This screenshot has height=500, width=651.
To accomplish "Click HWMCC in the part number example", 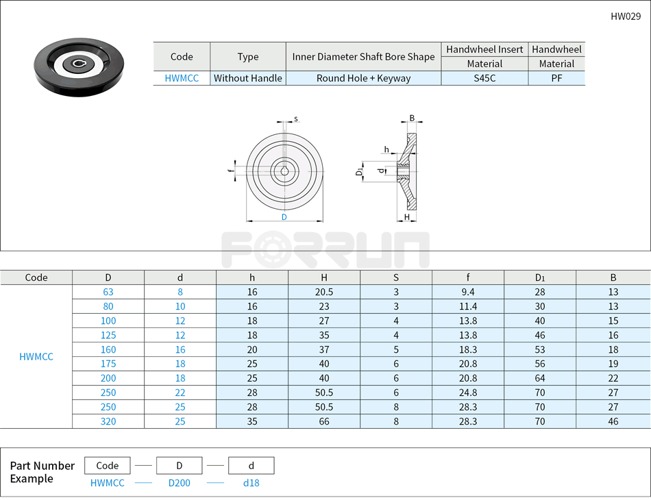I will point(107,483).
